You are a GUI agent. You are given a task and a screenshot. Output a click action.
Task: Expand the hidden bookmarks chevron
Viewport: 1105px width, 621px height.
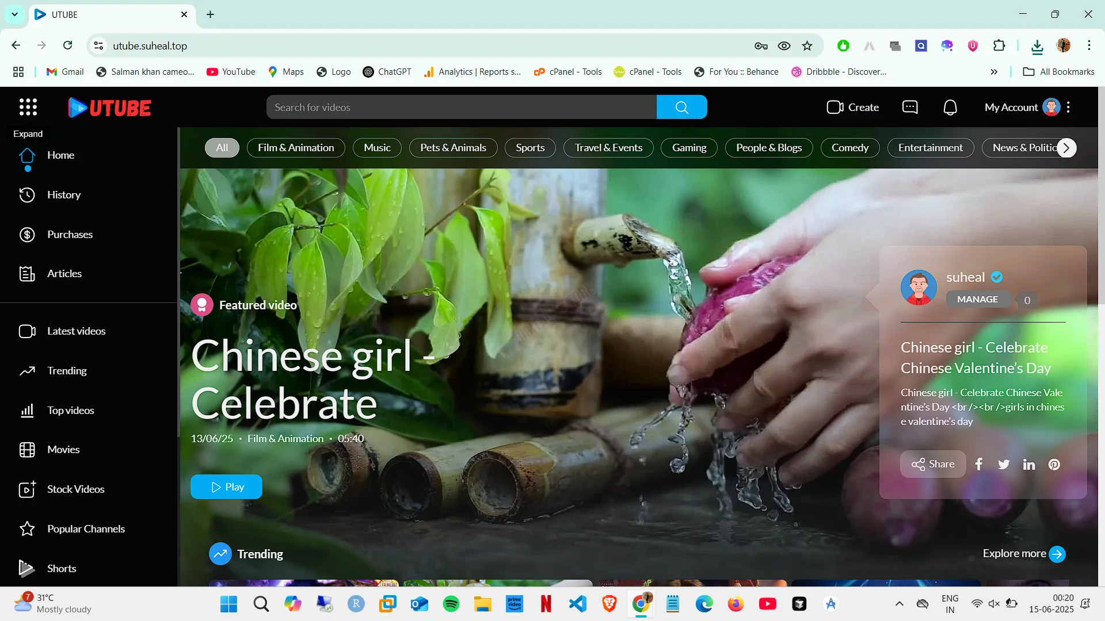[994, 72]
